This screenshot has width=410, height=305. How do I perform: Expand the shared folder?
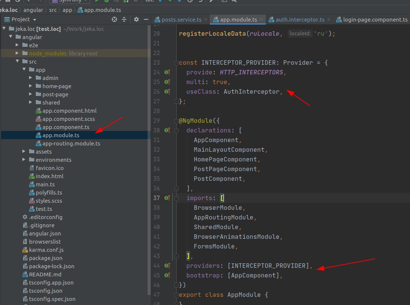31,102
